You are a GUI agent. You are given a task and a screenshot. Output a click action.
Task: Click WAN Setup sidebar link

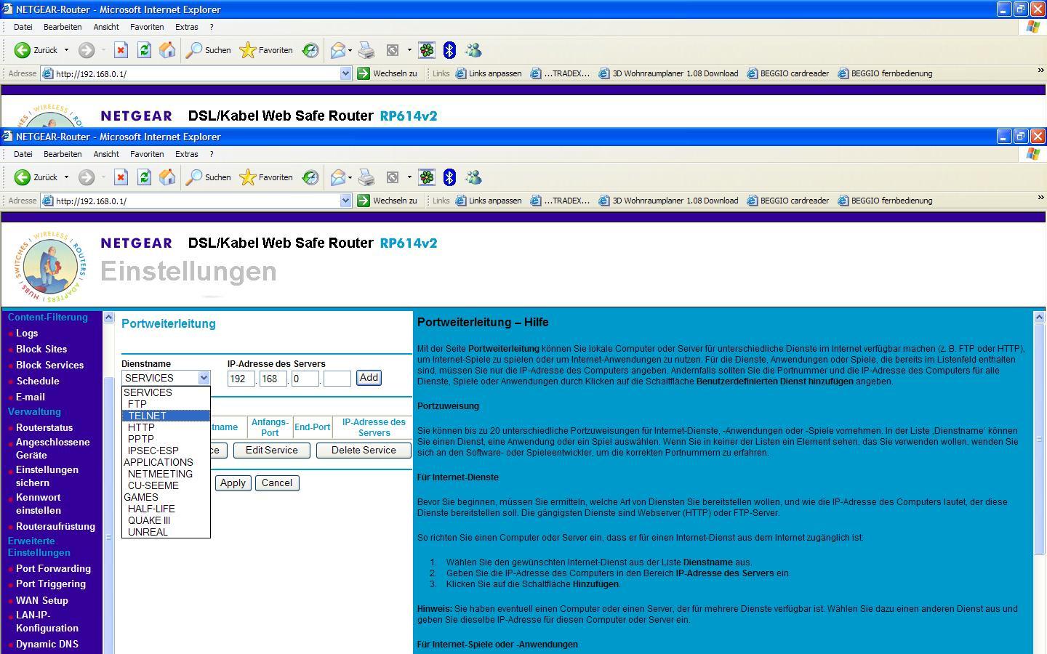pyautogui.click(x=42, y=600)
